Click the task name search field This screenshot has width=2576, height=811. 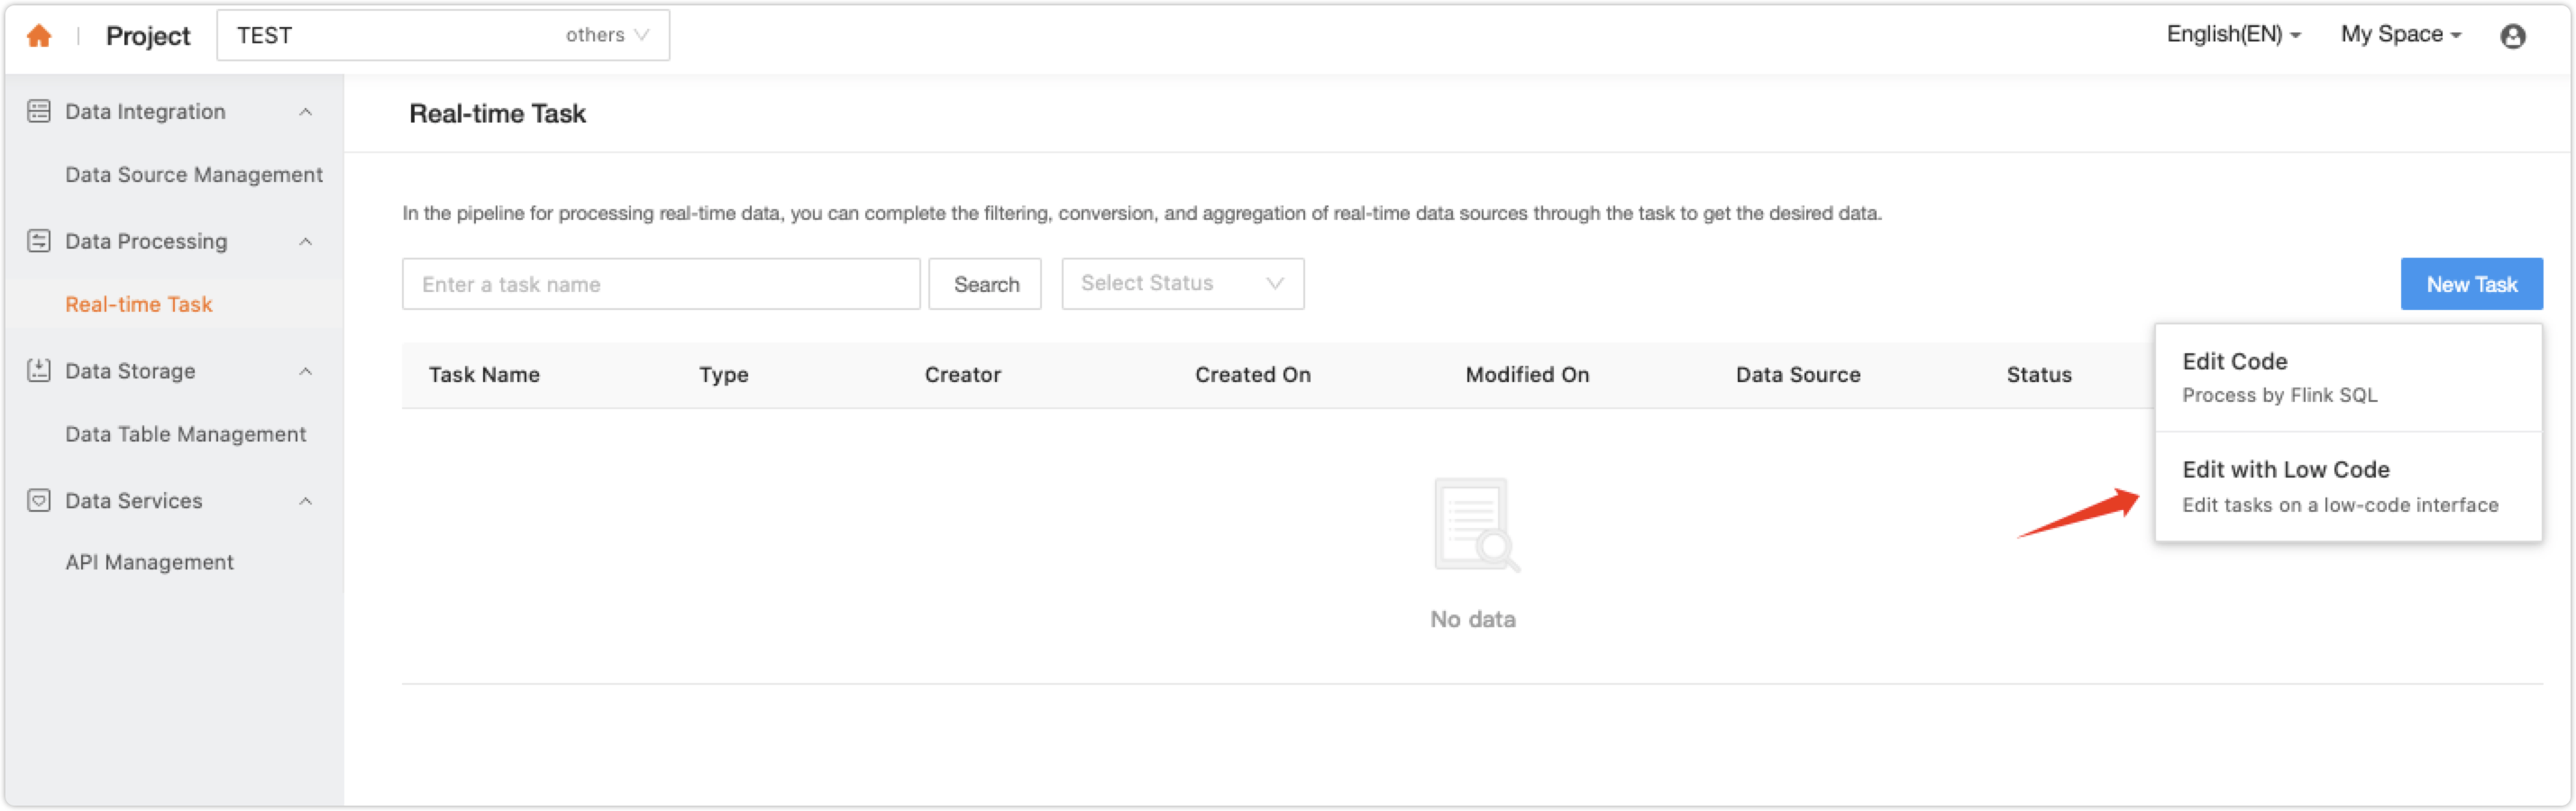point(660,283)
